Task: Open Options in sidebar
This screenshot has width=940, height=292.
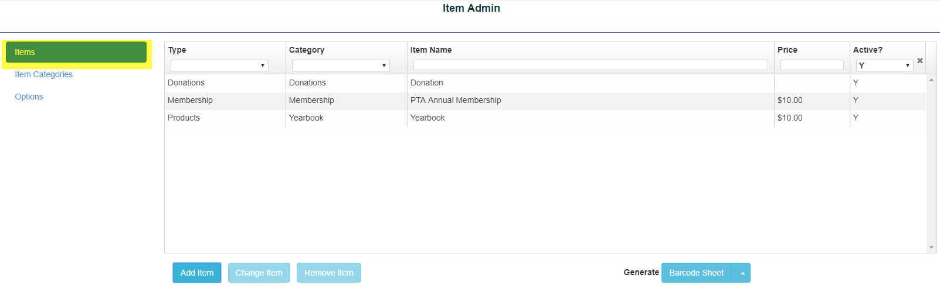Action: tap(29, 97)
